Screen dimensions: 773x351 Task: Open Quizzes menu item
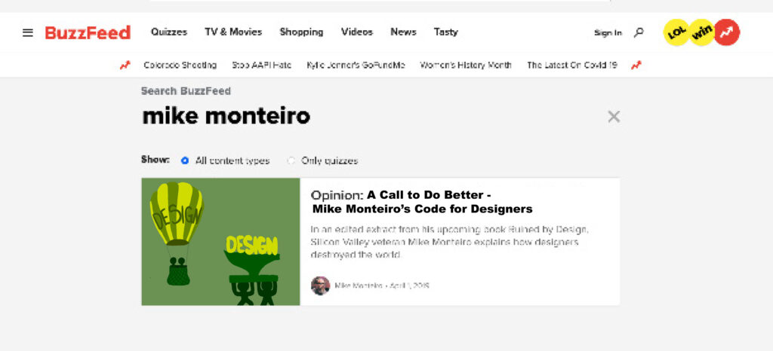(169, 32)
